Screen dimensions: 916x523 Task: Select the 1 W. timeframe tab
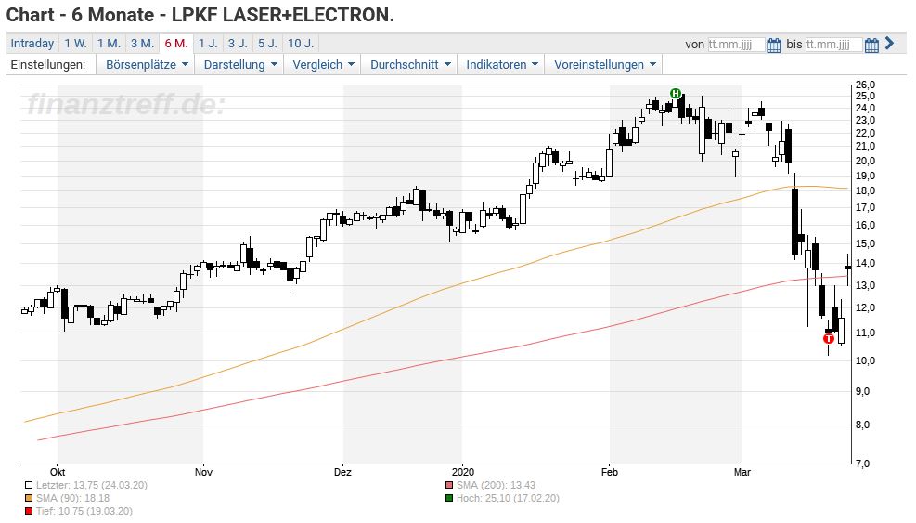point(75,44)
